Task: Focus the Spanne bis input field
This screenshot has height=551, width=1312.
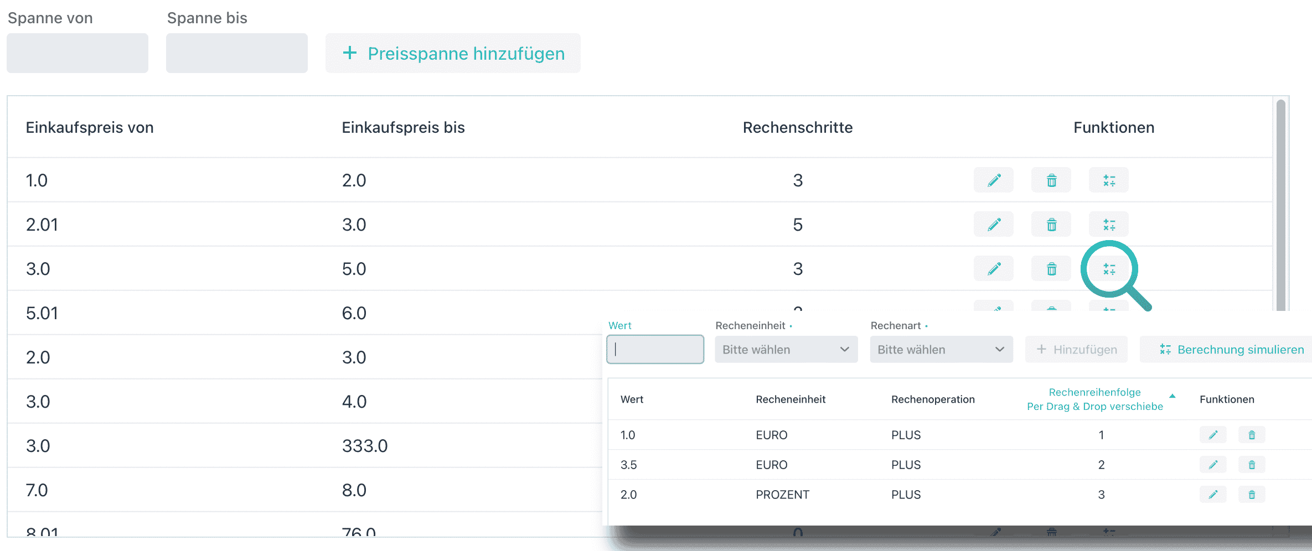Action: 237,53
